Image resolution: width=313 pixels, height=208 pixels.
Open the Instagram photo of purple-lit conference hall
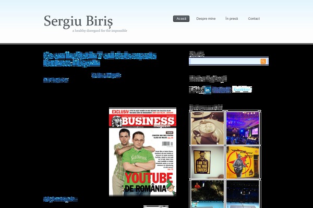coord(243,128)
